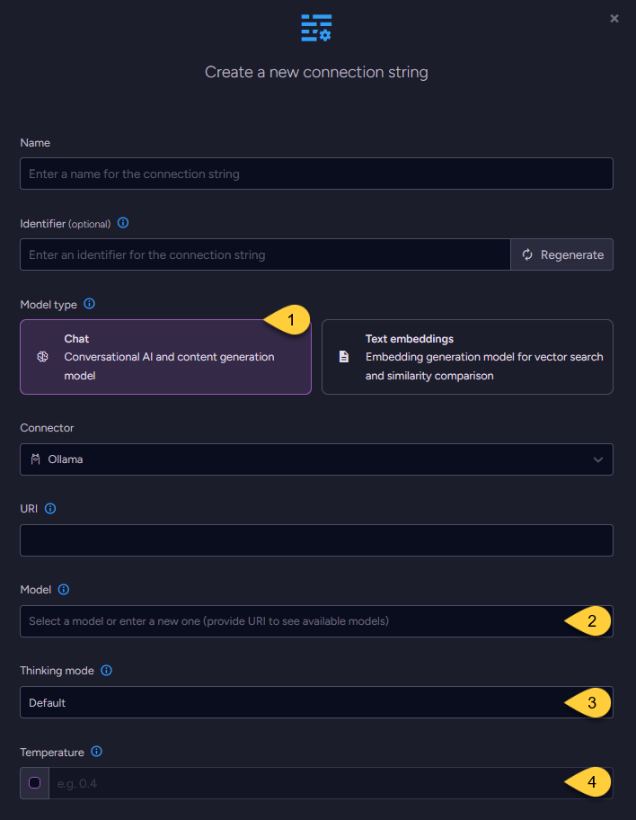The width and height of the screenshot is (636, 820).
Task: Click the Temperature info icon
Action: [96, 752]
